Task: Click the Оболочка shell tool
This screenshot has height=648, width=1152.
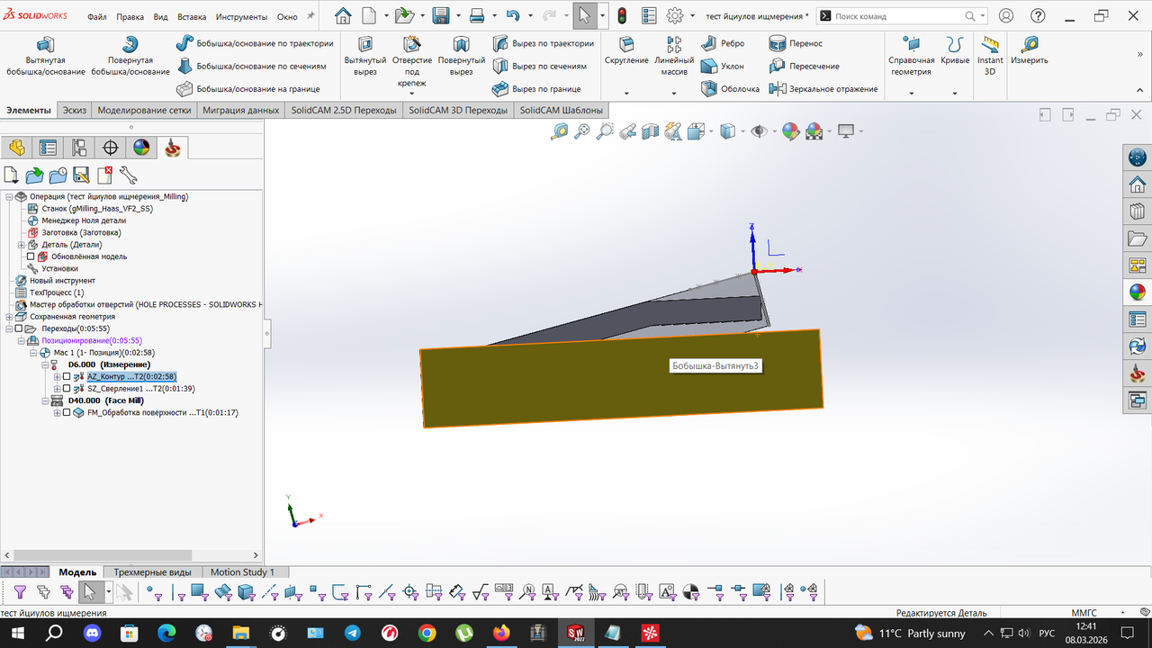Action: click(x=731, y=89)
